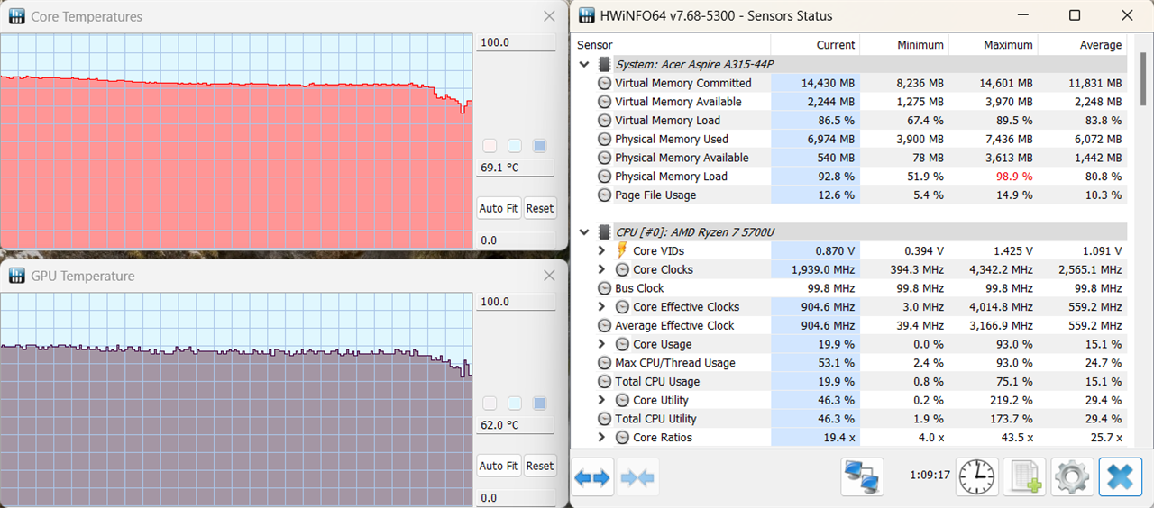Click the Minimum column header
The image size is (1154, 508).
click(904, 45)
